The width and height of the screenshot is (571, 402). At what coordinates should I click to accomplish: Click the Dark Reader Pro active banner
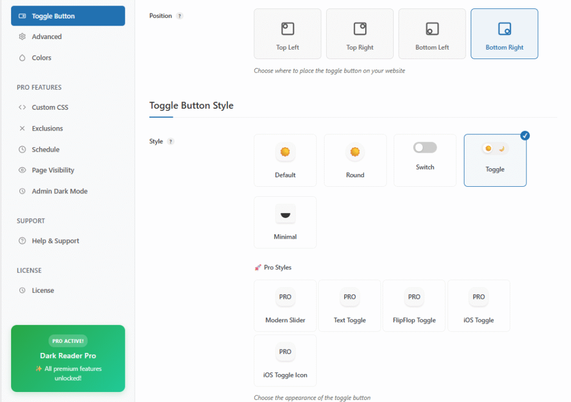[x=68, y=359]
